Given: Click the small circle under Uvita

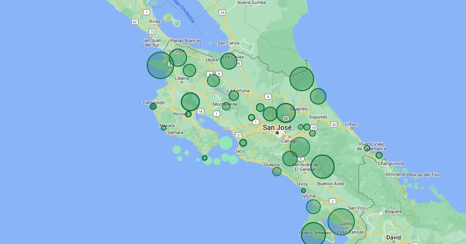Looking at the screenshot, I should 303,191.
